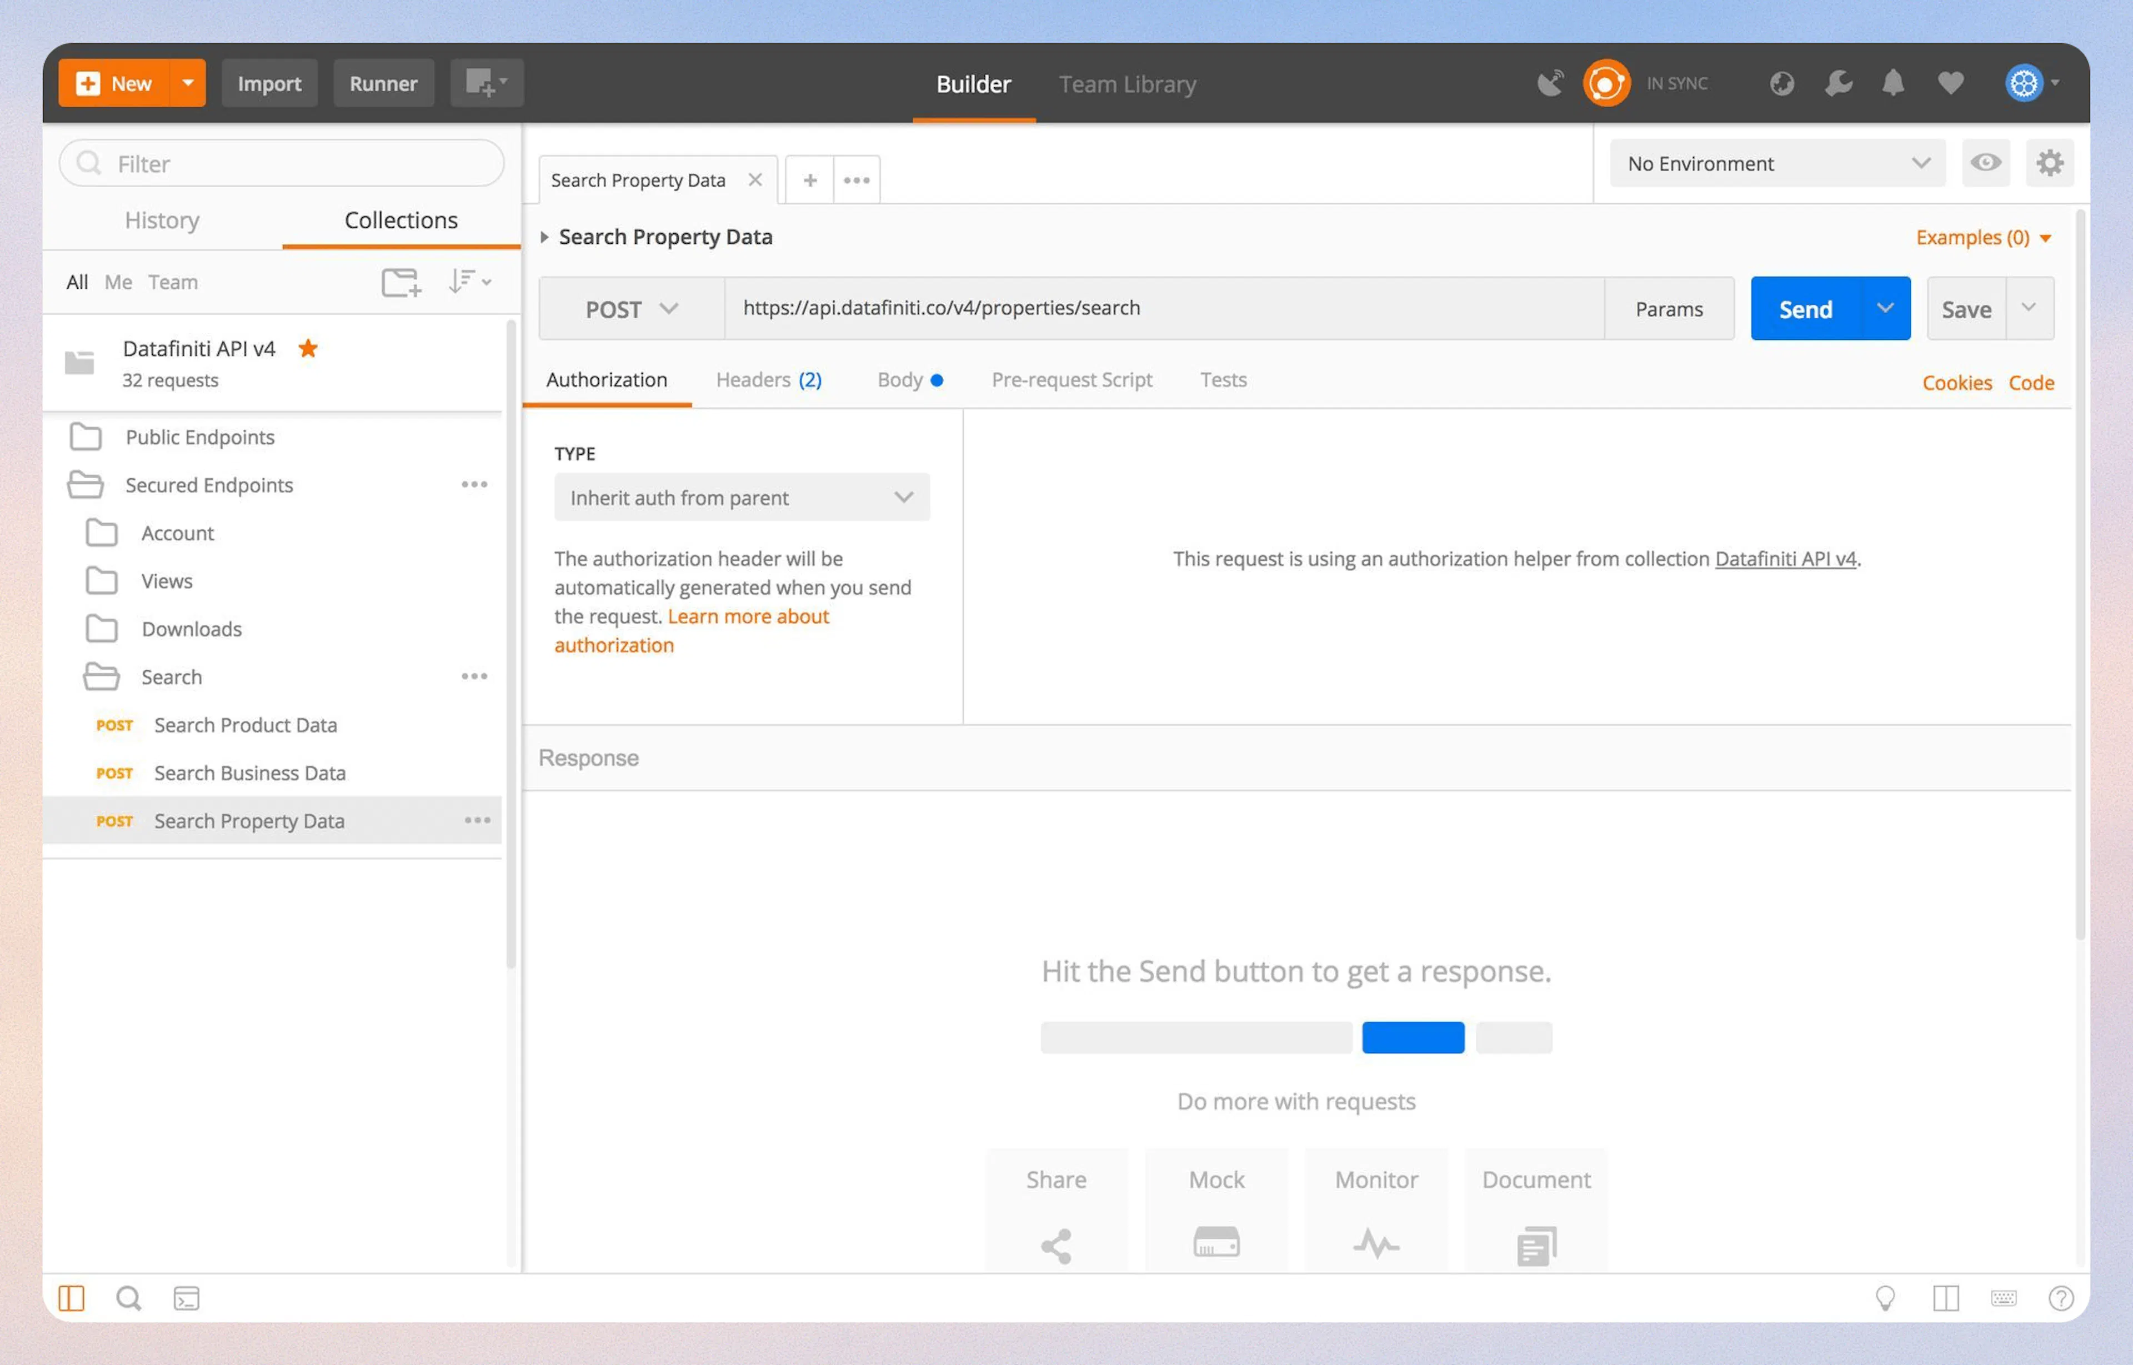2133x1365 pixels.
Task: Open the Team Library view
Action: pyautogui.click(x=1127, y=83)
